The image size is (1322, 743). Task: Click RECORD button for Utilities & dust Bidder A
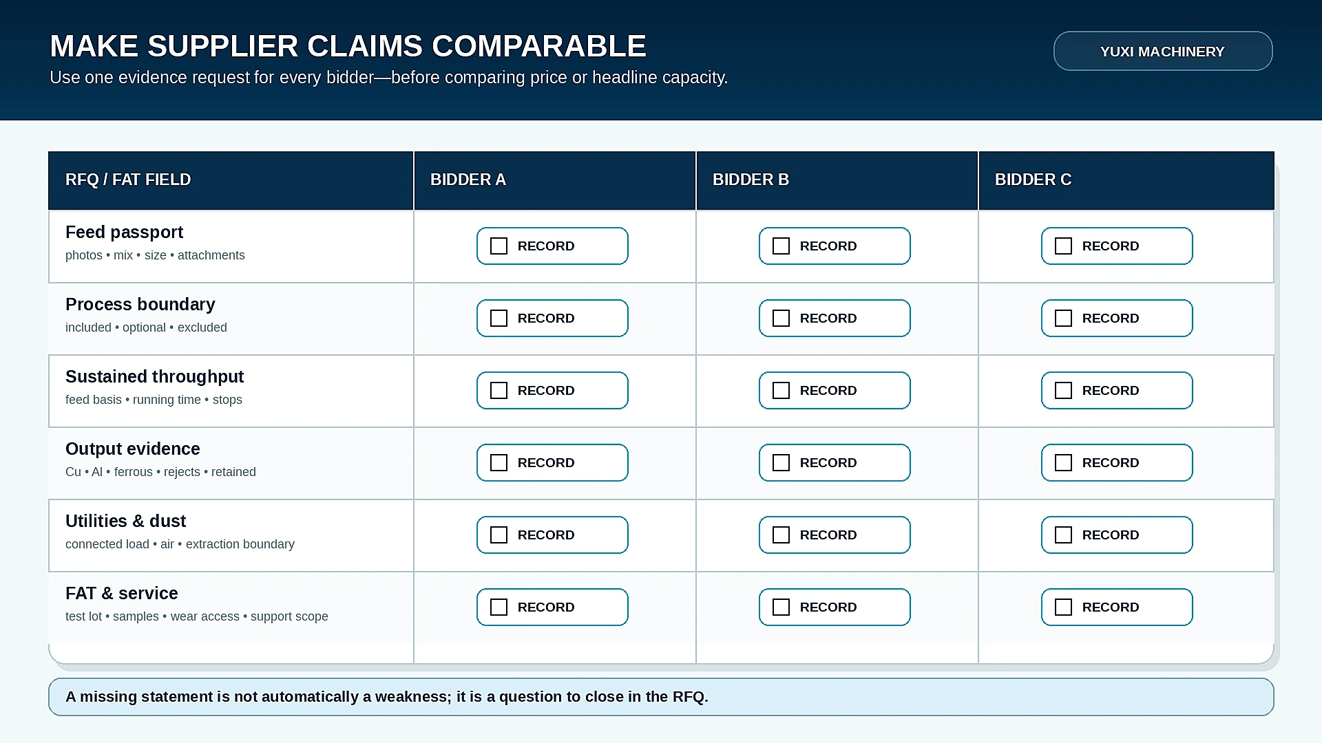(x=552, y=535)
